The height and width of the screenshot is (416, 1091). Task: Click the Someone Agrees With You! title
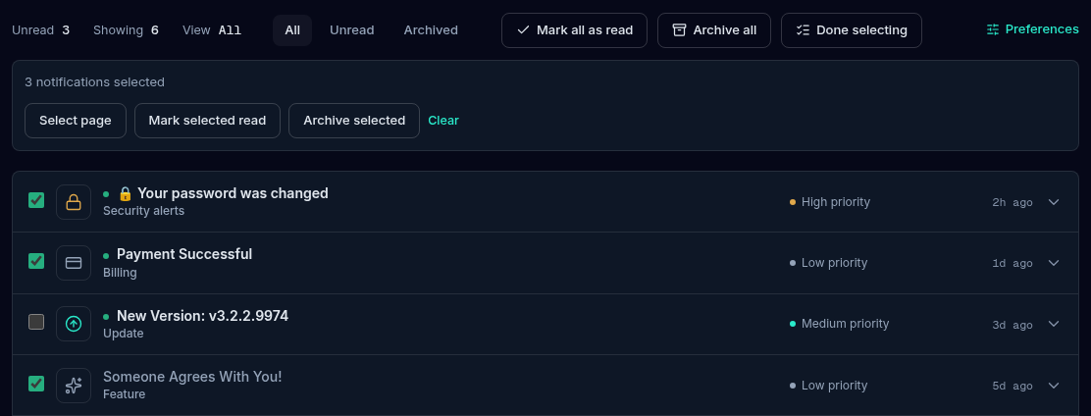[x=192, y=377]
